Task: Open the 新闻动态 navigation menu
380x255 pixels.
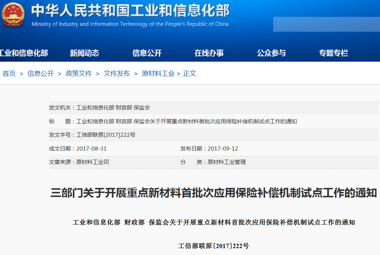Action: click(85, 53)
